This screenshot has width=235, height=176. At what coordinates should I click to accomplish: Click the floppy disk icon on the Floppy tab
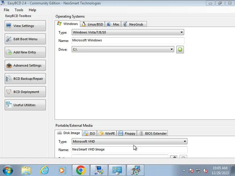pos(121,133)
